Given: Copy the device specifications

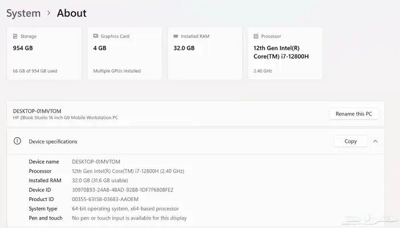Looking at the screenshot, I should (x=350, y=141).
